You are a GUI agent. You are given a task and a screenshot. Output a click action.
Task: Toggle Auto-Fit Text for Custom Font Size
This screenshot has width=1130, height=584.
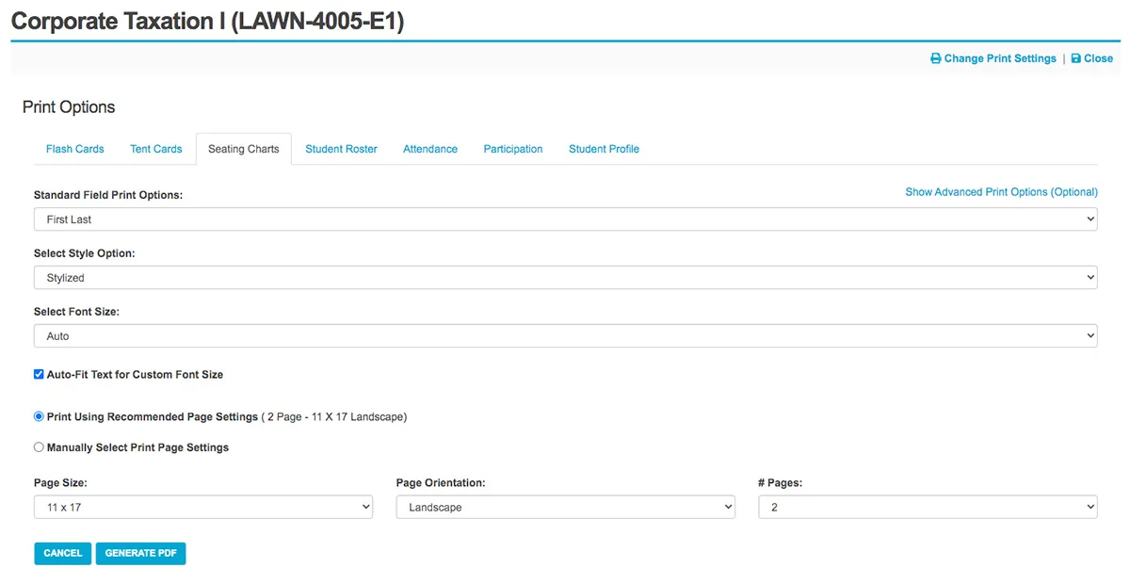(40, 374)
